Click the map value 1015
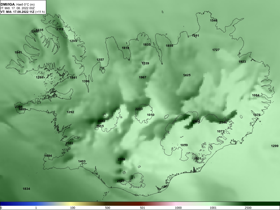 [100, 126]
